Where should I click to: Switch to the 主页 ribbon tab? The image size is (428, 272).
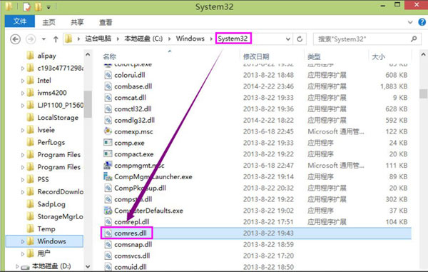[49, 22]
